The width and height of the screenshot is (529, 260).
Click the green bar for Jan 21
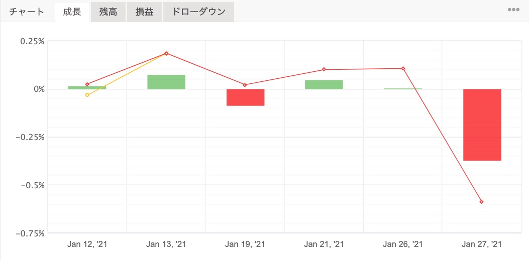tap(324, 85)
